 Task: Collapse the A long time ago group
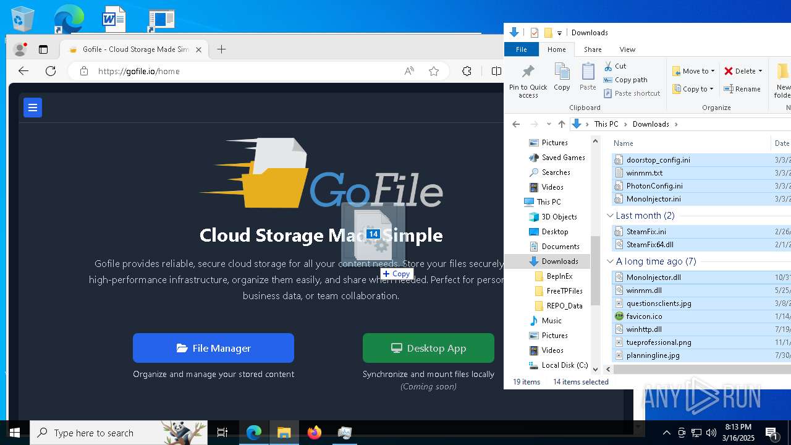coord(611,261)
